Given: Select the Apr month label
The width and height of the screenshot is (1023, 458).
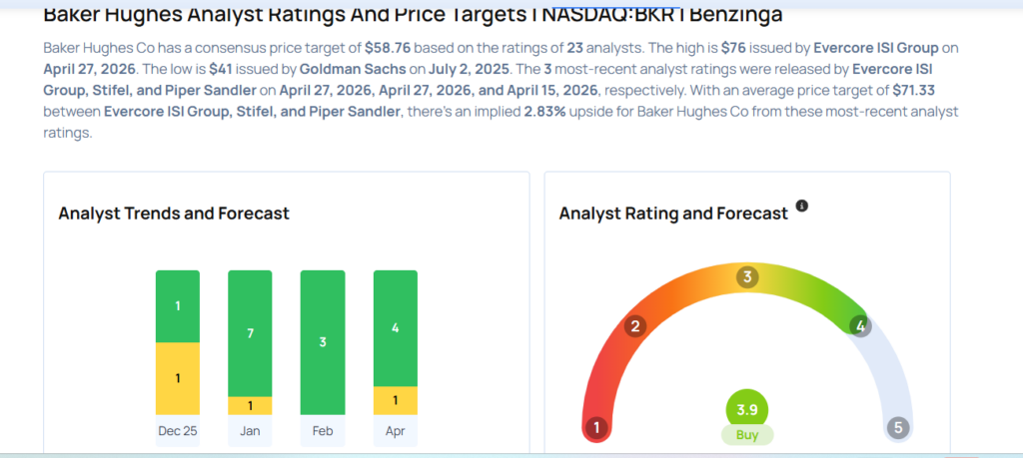Looking at the screenshot, I should tap(395, 431).
